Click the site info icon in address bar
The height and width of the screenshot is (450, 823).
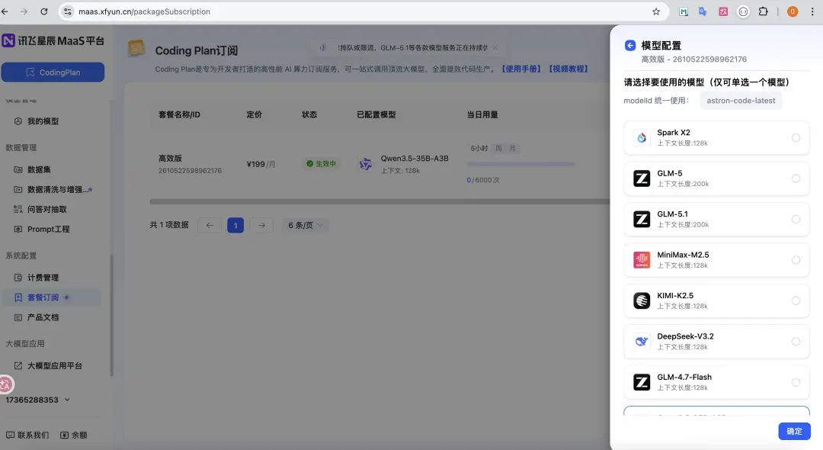pyautogui.click(x=68, y=11)
